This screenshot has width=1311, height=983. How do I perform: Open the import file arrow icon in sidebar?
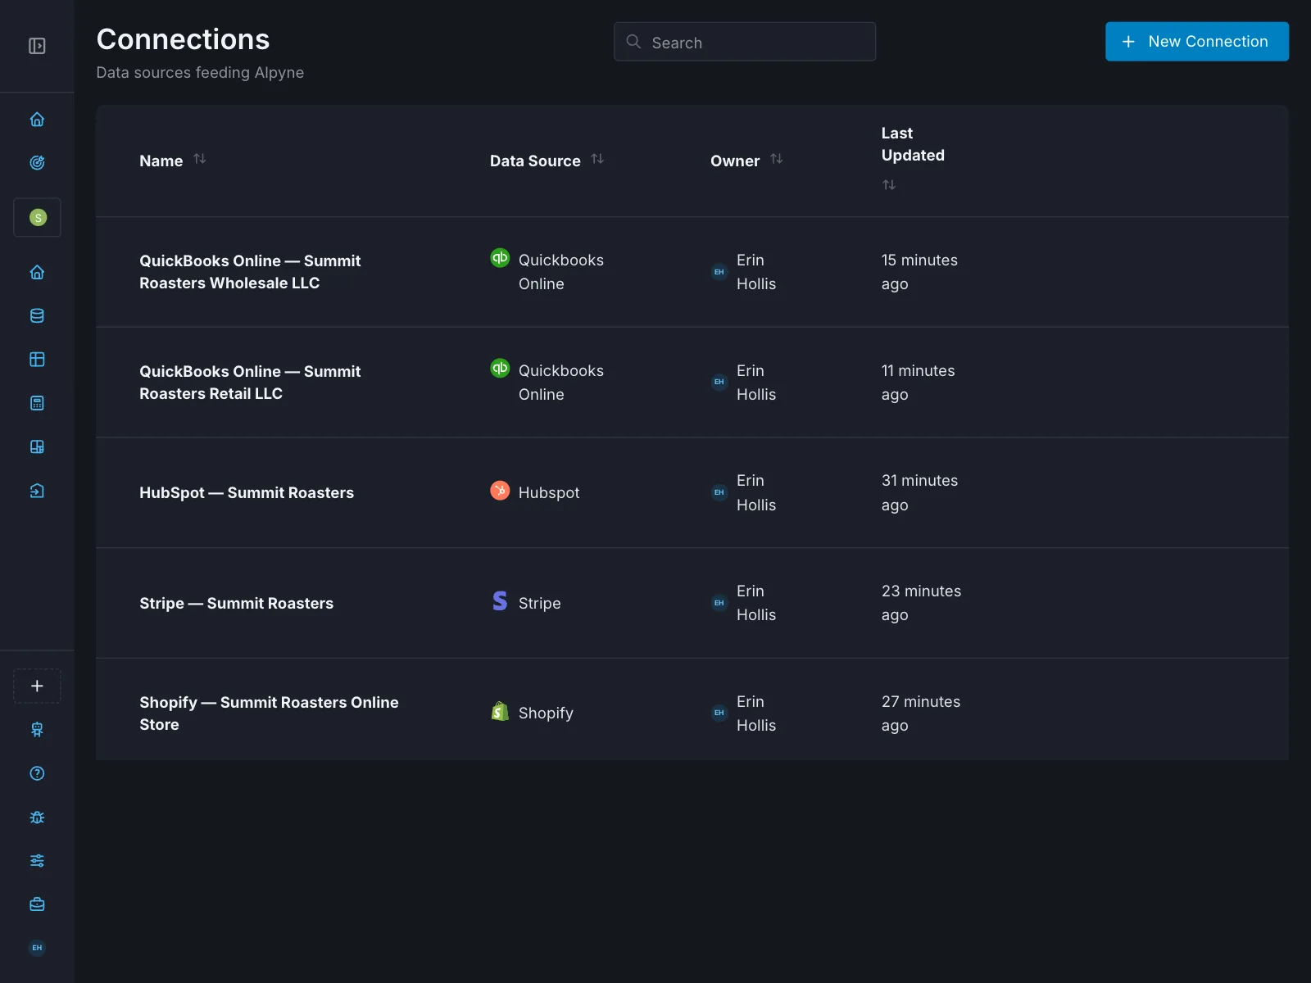[x=37, y=491]
